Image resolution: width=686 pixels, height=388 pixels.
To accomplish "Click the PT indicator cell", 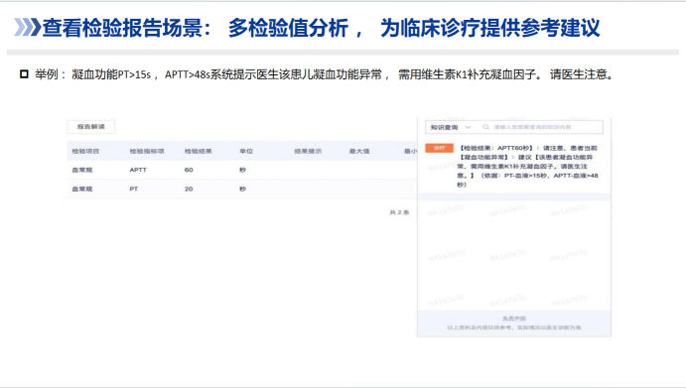I will (x=134, y=189).
